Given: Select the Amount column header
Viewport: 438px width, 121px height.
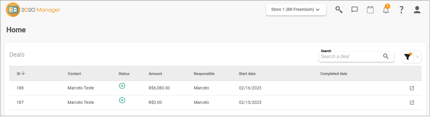Looking at the screenshot, I should coord(155,74).
